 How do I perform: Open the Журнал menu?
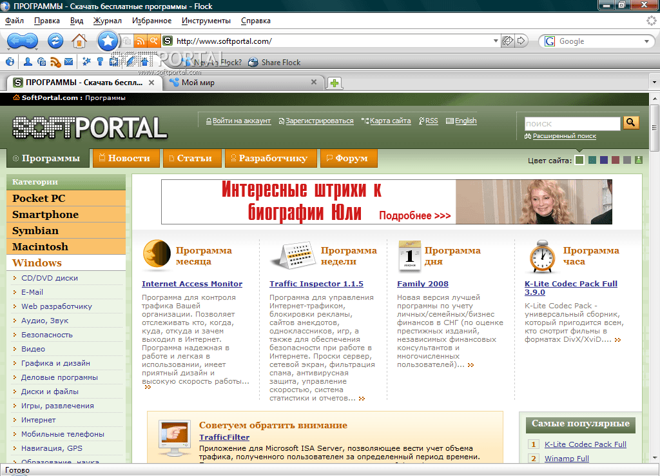pos(108,21)
